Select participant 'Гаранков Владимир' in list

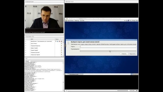click(35, 46)
